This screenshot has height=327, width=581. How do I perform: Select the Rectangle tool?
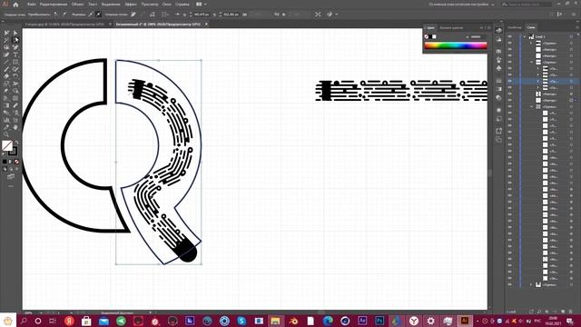tap(15, 62)
